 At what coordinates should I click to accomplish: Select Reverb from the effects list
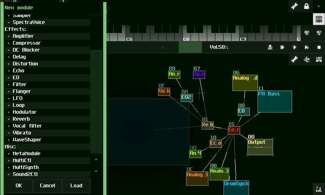(x=21, y=119)
